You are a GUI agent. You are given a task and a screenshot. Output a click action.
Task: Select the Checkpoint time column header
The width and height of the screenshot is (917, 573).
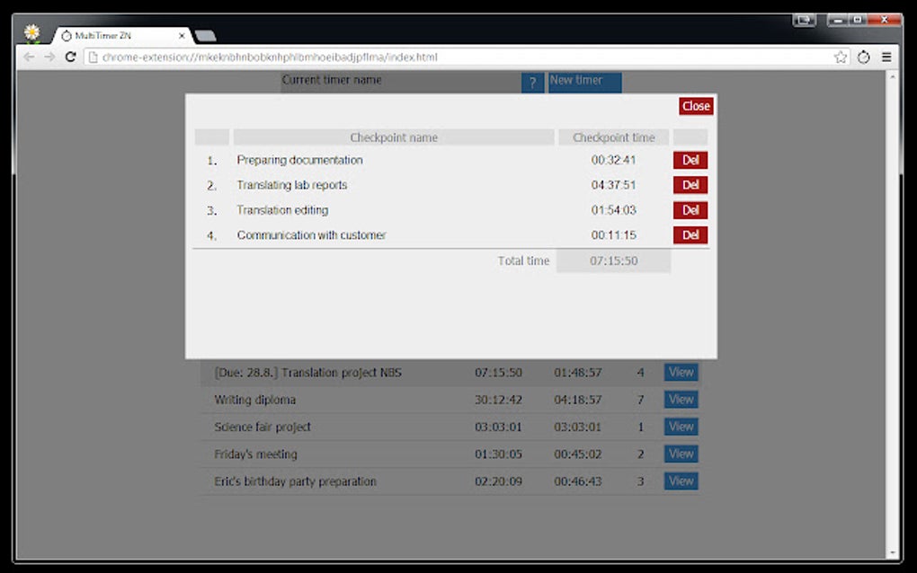coord(613,137)
